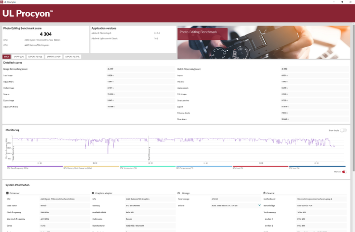Click the Batch Processing marker line in chart
This screenshot has width=355, height=232.
(x=148, y=148)
